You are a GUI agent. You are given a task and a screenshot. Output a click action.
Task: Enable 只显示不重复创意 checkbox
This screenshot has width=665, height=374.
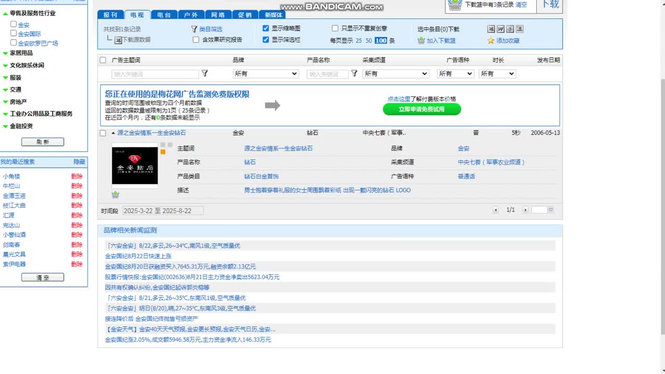point(335,29)
